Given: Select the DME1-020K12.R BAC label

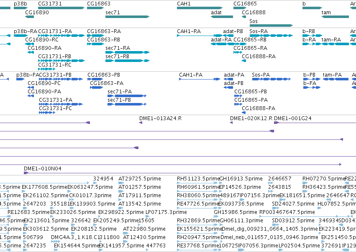Looking at the screenshot, I should [251, 118].
